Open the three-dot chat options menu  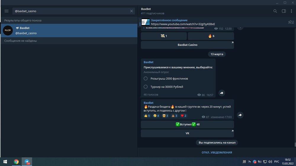coord(292,11)
